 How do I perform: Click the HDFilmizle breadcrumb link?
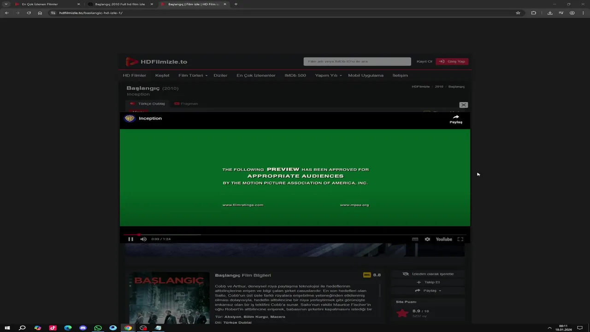(x=420, y=87)
